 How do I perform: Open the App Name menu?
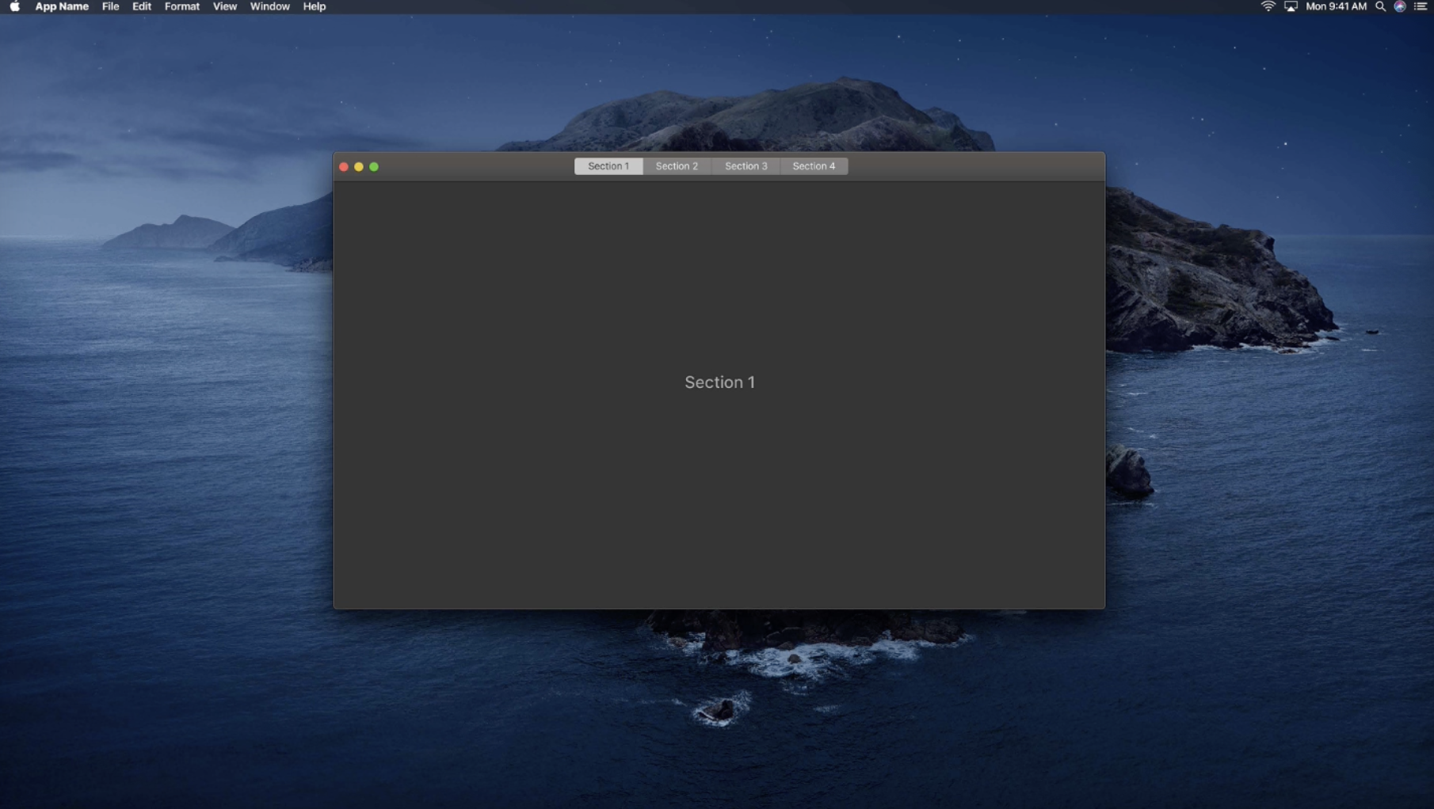click(x=62, y=6)
